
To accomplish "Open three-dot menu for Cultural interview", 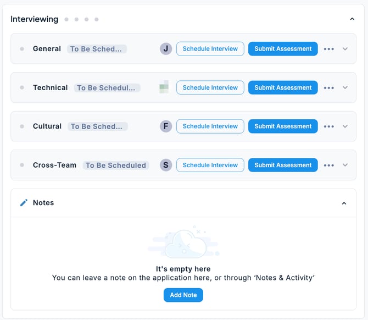I will (329, 126).
